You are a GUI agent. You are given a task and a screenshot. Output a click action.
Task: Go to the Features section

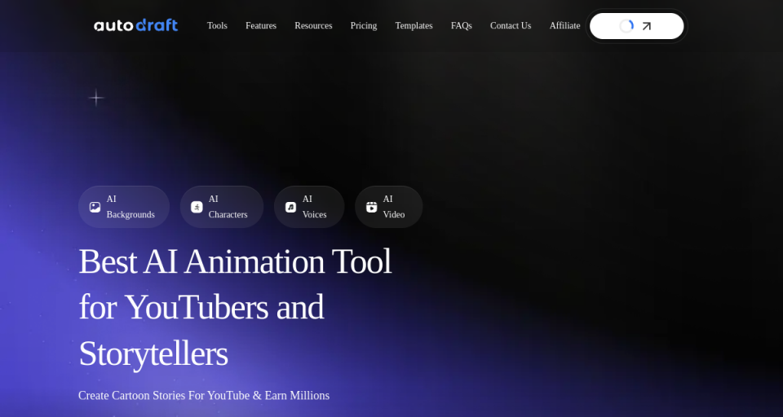[261, 26]
